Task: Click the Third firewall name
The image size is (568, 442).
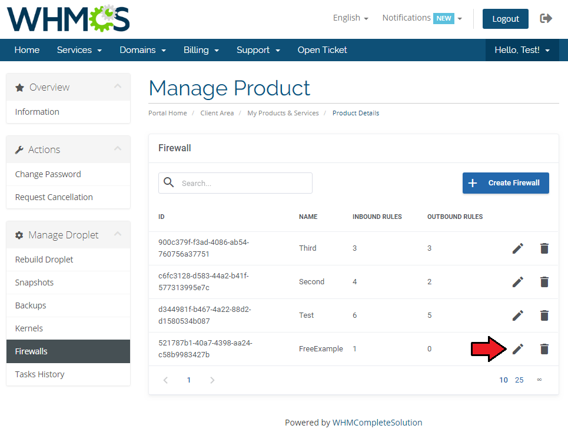Action: (308, 248)
